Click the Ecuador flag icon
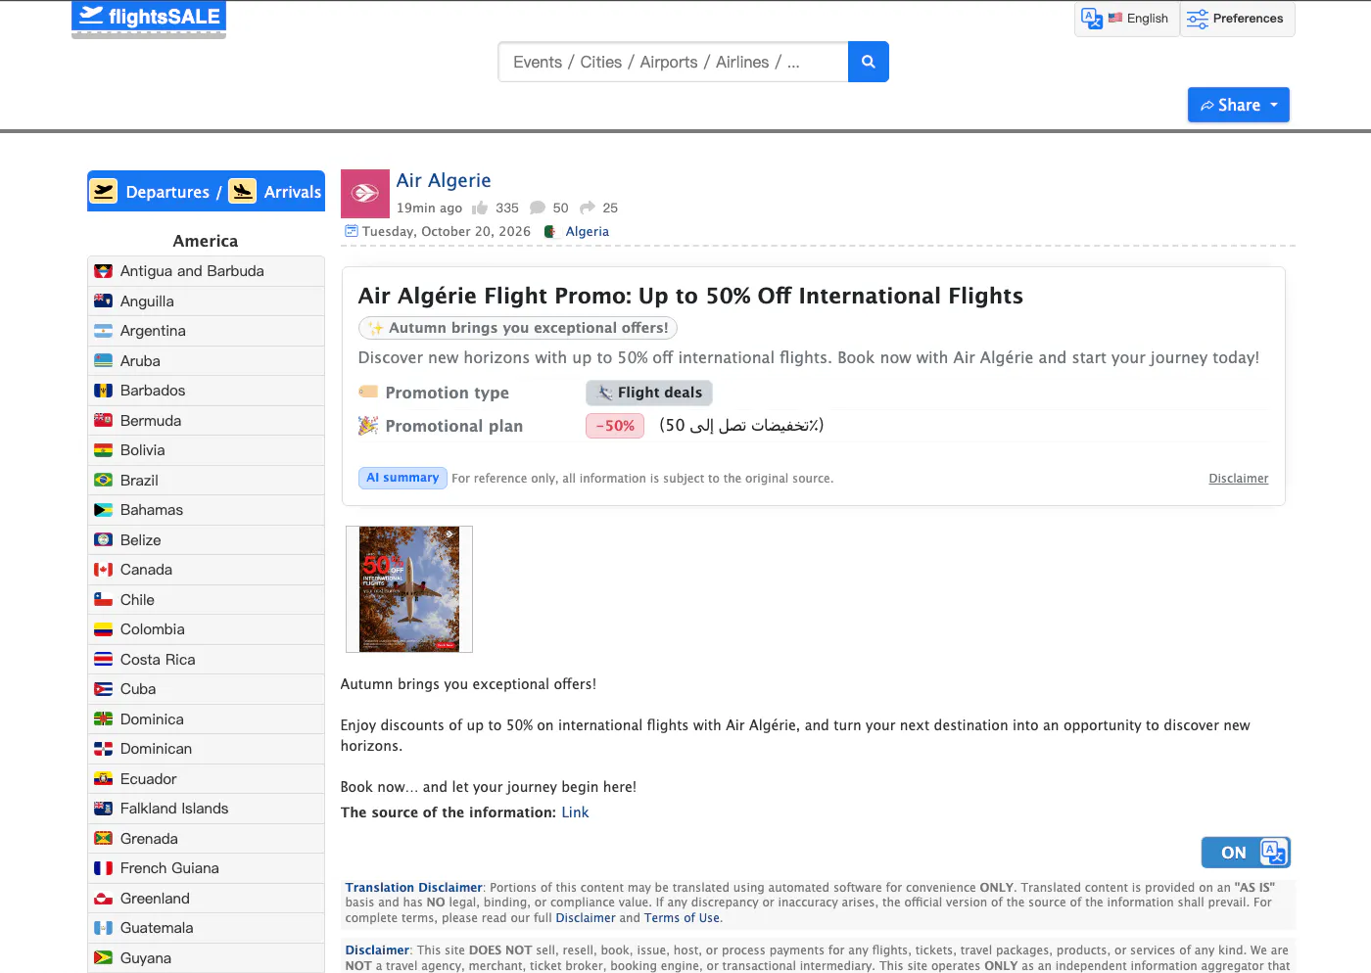 click(103, 779)
